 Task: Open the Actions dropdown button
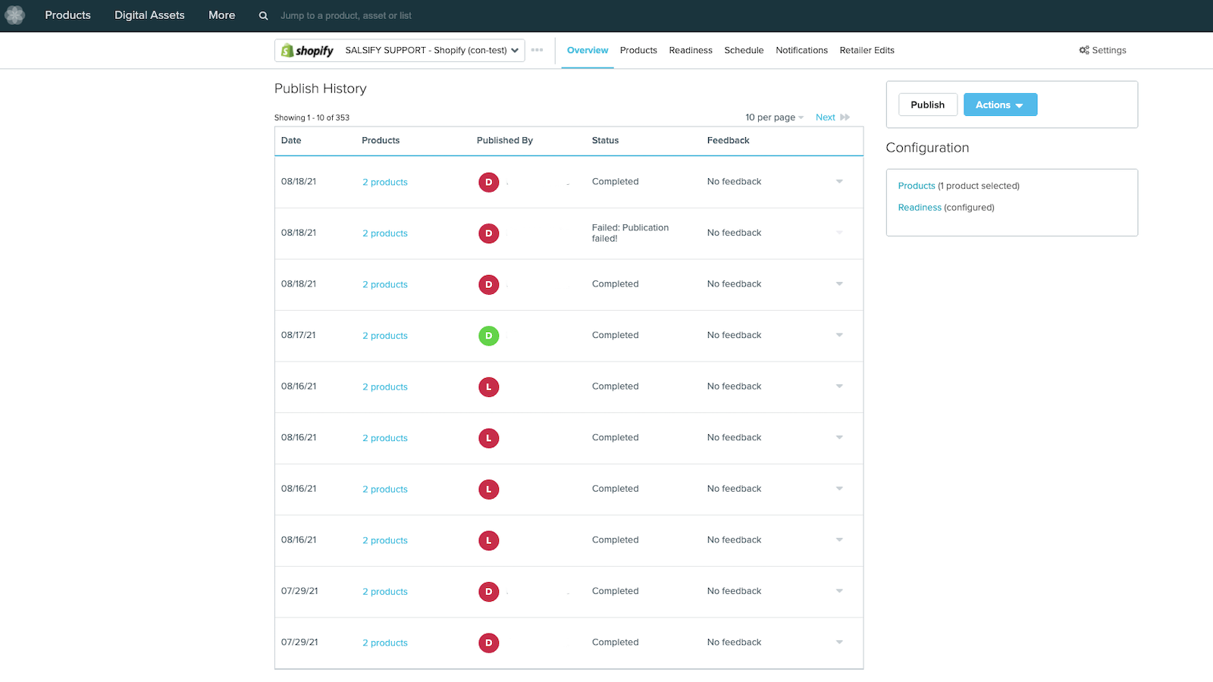1000,105
